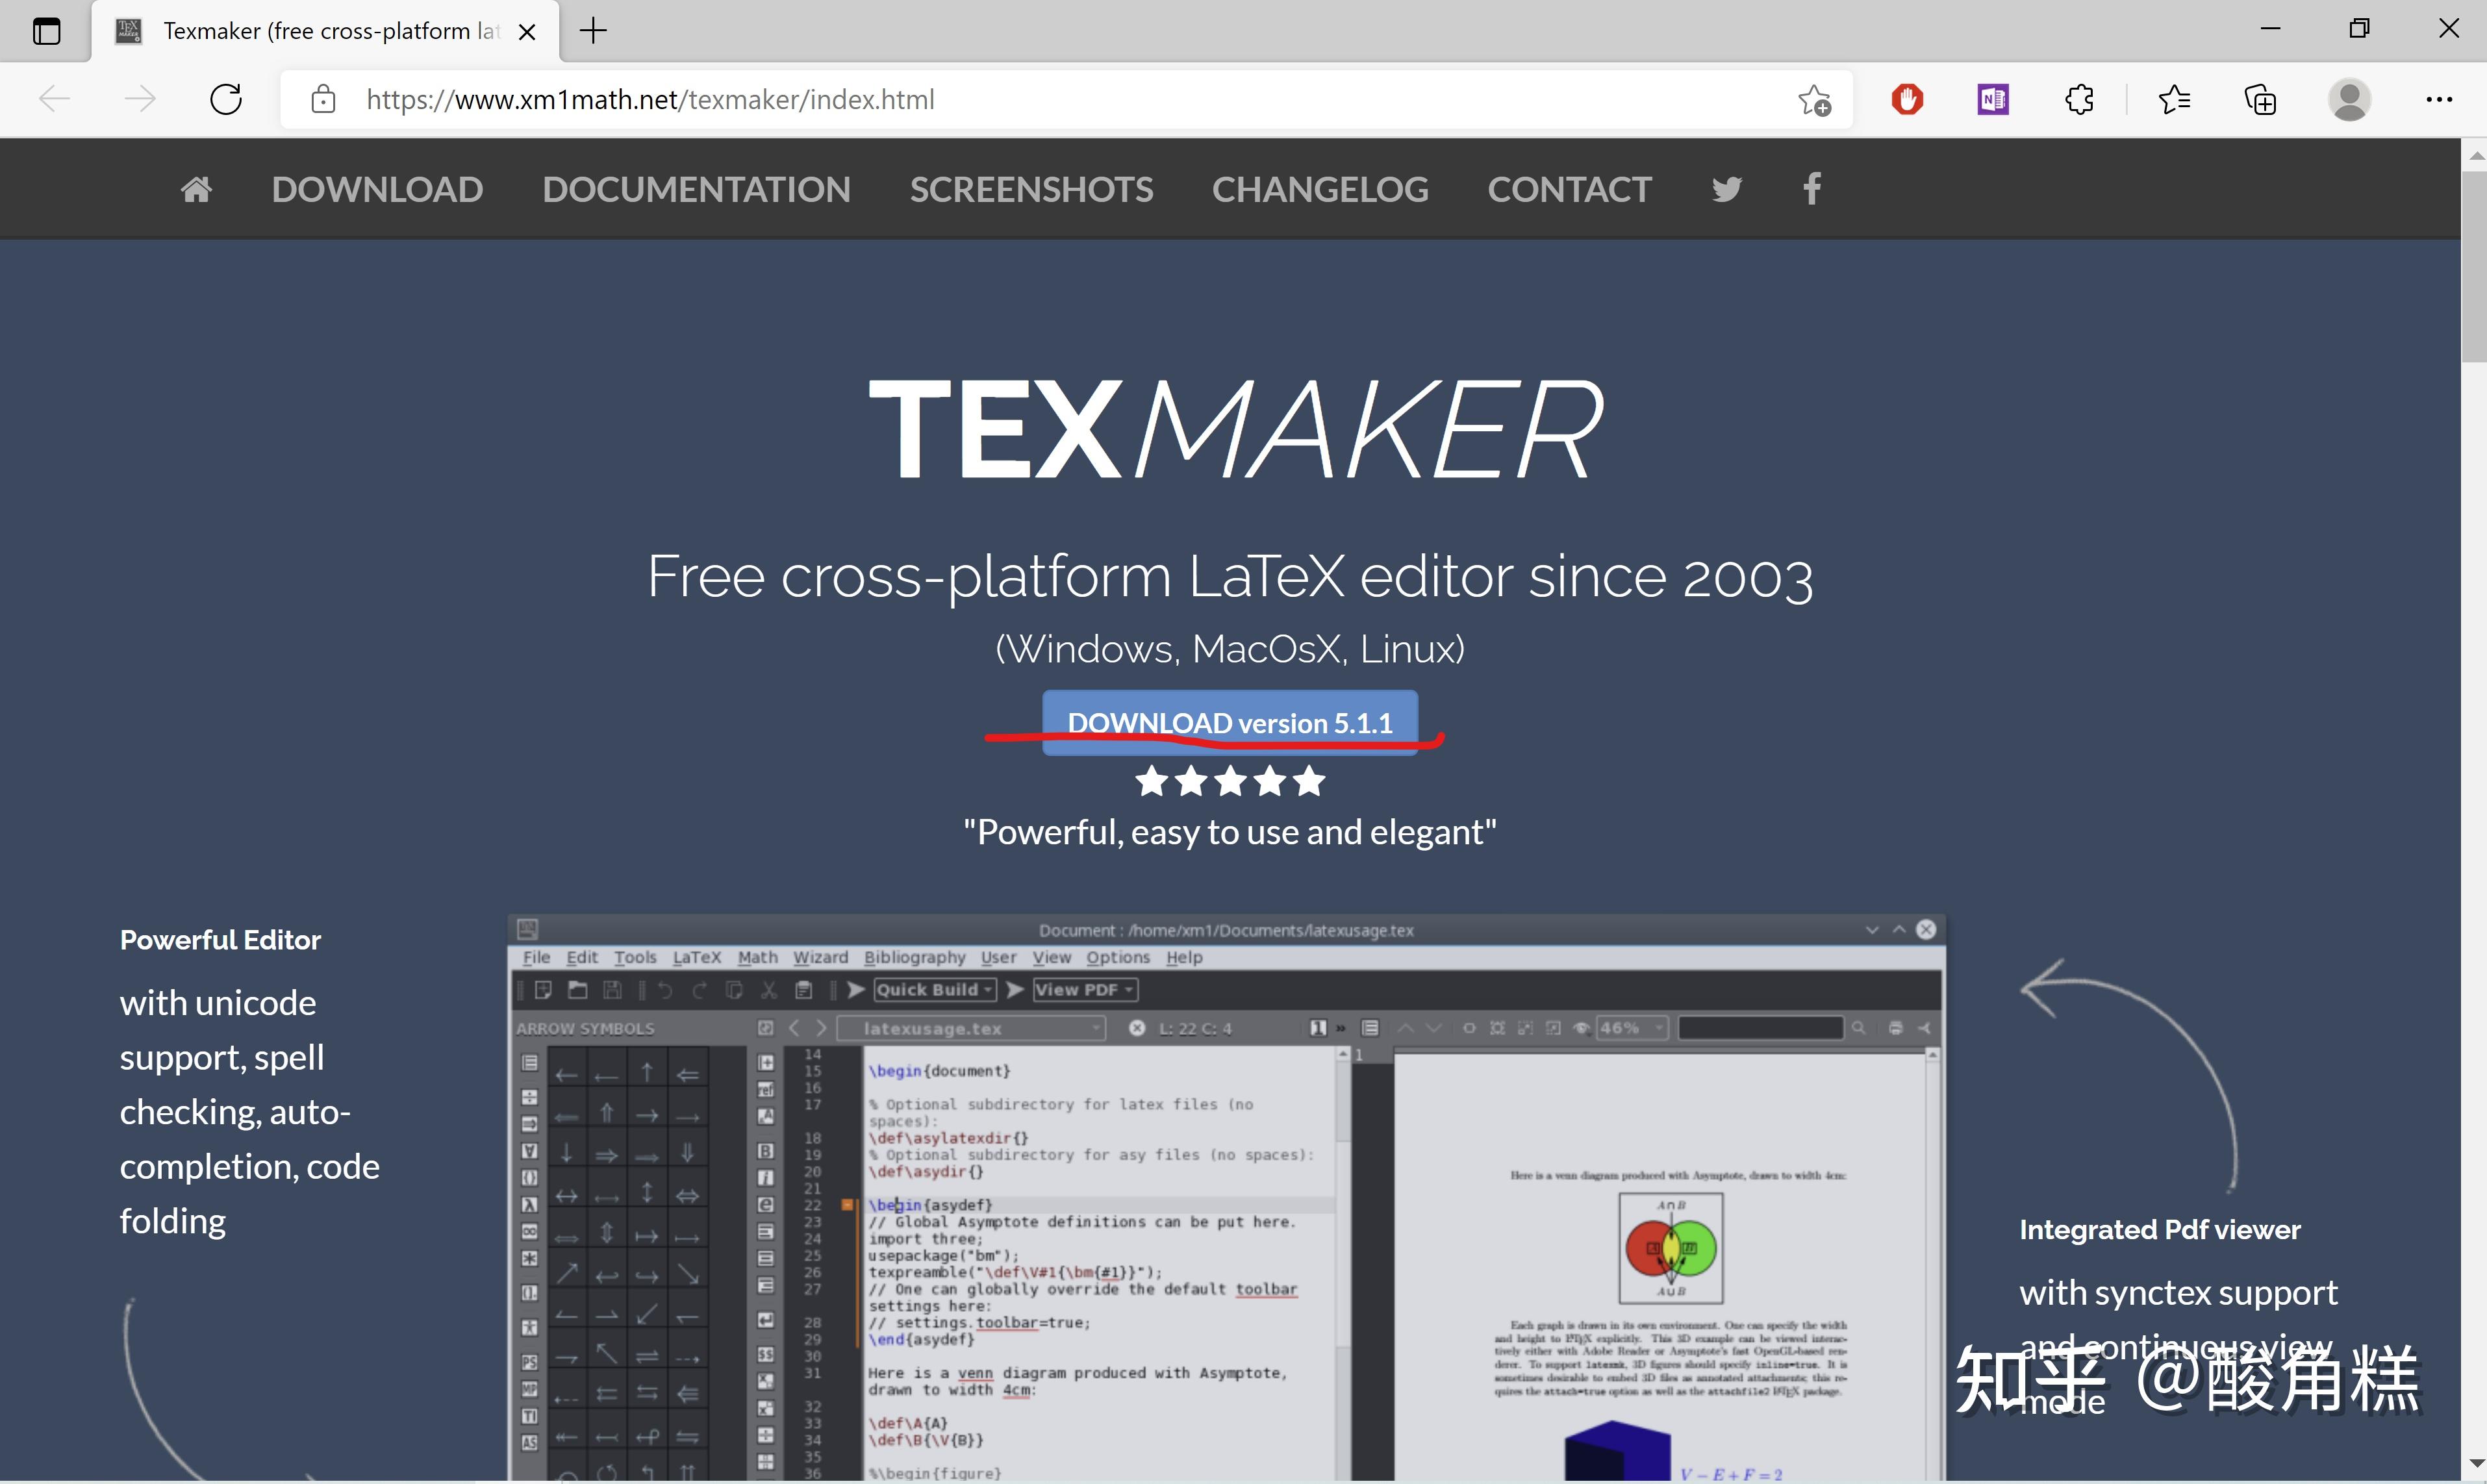Select the Greek letters λ sidebar icon

coord(530,1205)
